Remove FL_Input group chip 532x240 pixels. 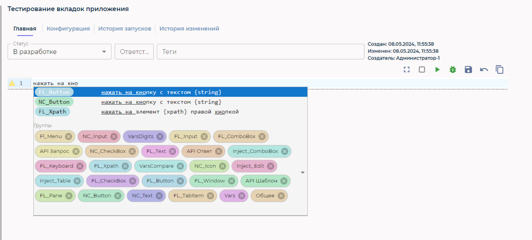coord(204,136)
